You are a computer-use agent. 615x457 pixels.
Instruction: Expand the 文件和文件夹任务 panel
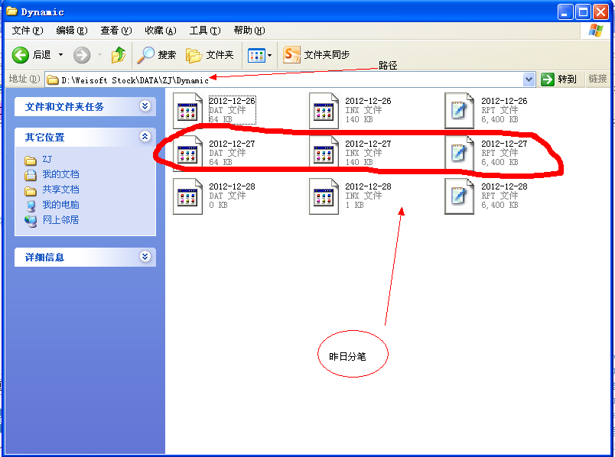(x=145, y=105)
